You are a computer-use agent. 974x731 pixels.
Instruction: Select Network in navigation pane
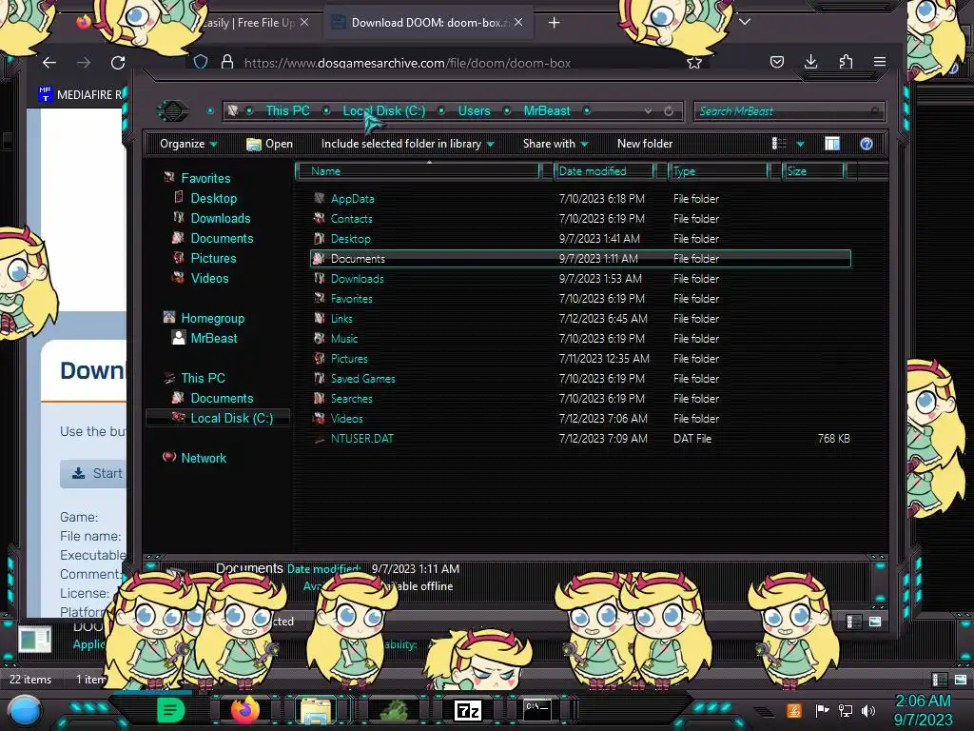click(204, 458)
